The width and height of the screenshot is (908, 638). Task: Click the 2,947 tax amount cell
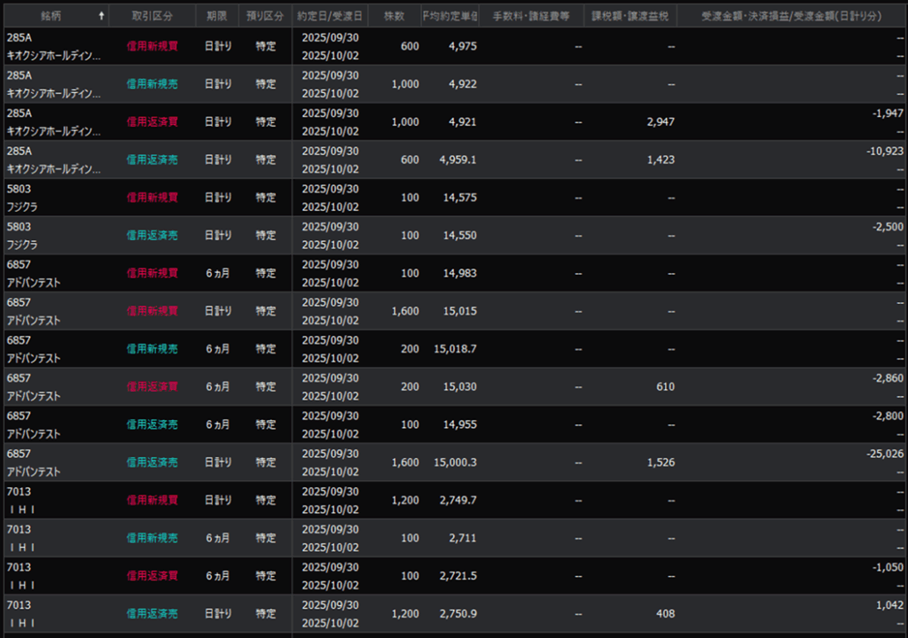[660, 122]
